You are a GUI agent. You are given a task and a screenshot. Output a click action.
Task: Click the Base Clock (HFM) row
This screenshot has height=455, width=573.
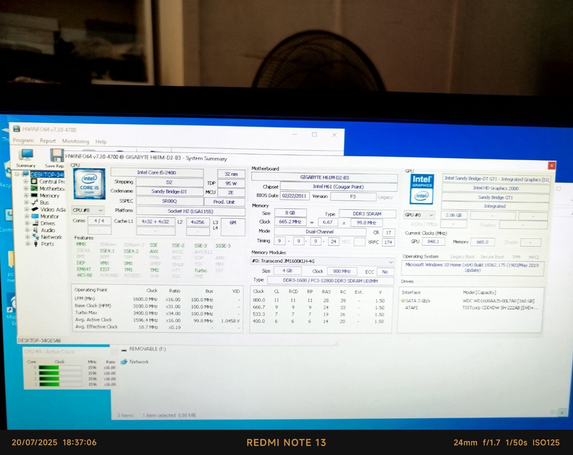[158, 306]
